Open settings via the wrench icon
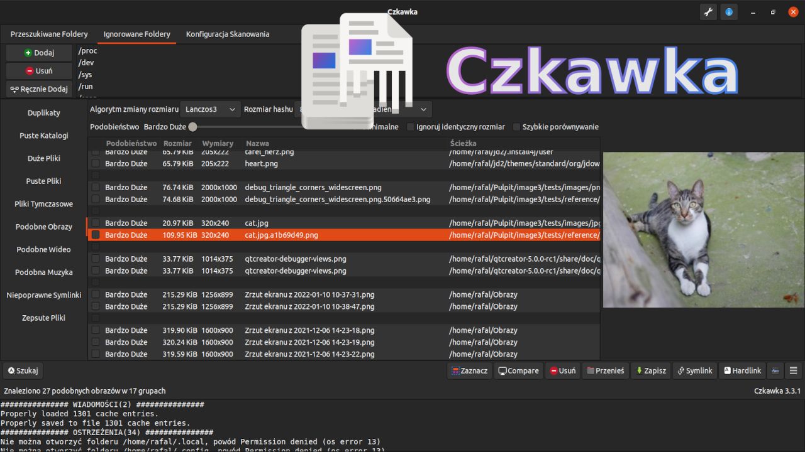 click(x=709, y=12)
